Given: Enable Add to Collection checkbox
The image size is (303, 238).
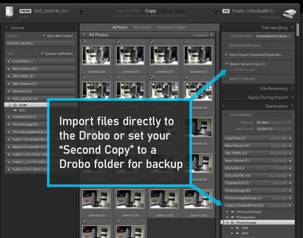Looking at the screenshot, I should pos(225,78).
